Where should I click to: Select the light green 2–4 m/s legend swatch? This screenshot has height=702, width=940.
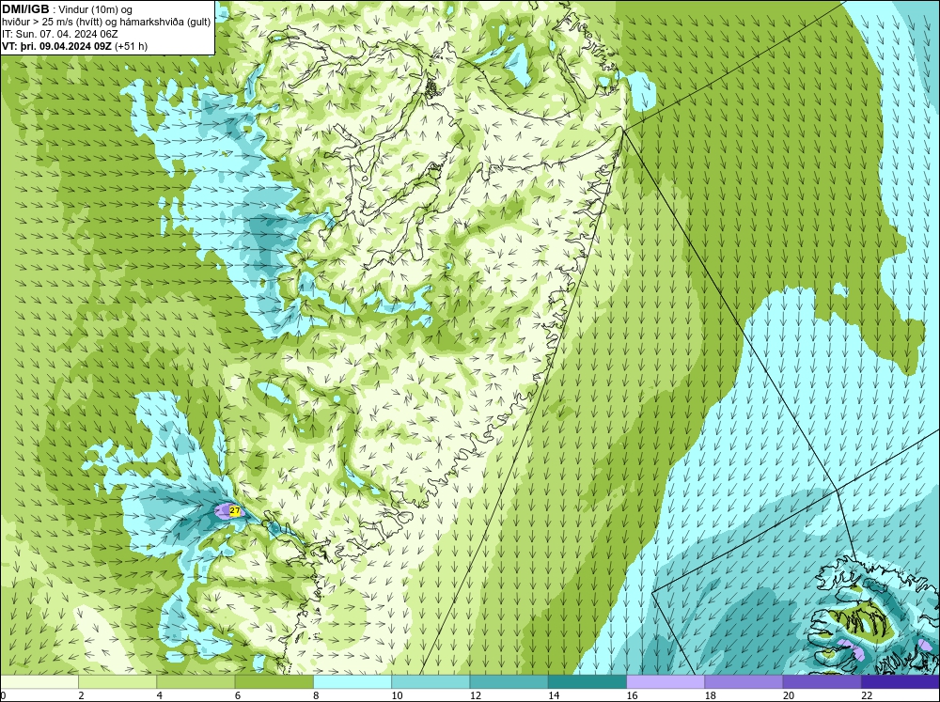pyautogui.click(x=117, y=682)
